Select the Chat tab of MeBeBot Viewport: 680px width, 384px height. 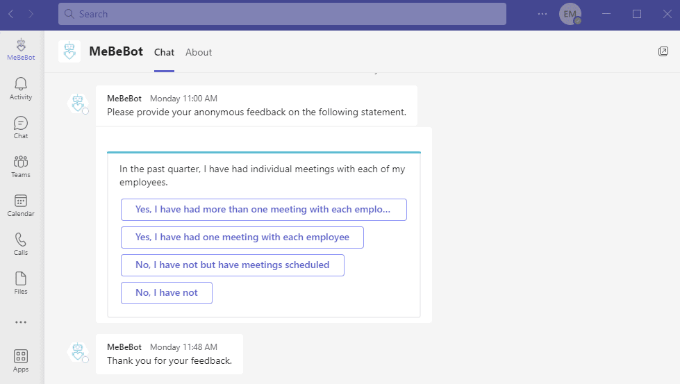click(164, 52)
